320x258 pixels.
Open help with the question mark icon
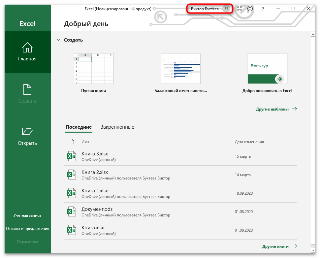pos(263,9)
